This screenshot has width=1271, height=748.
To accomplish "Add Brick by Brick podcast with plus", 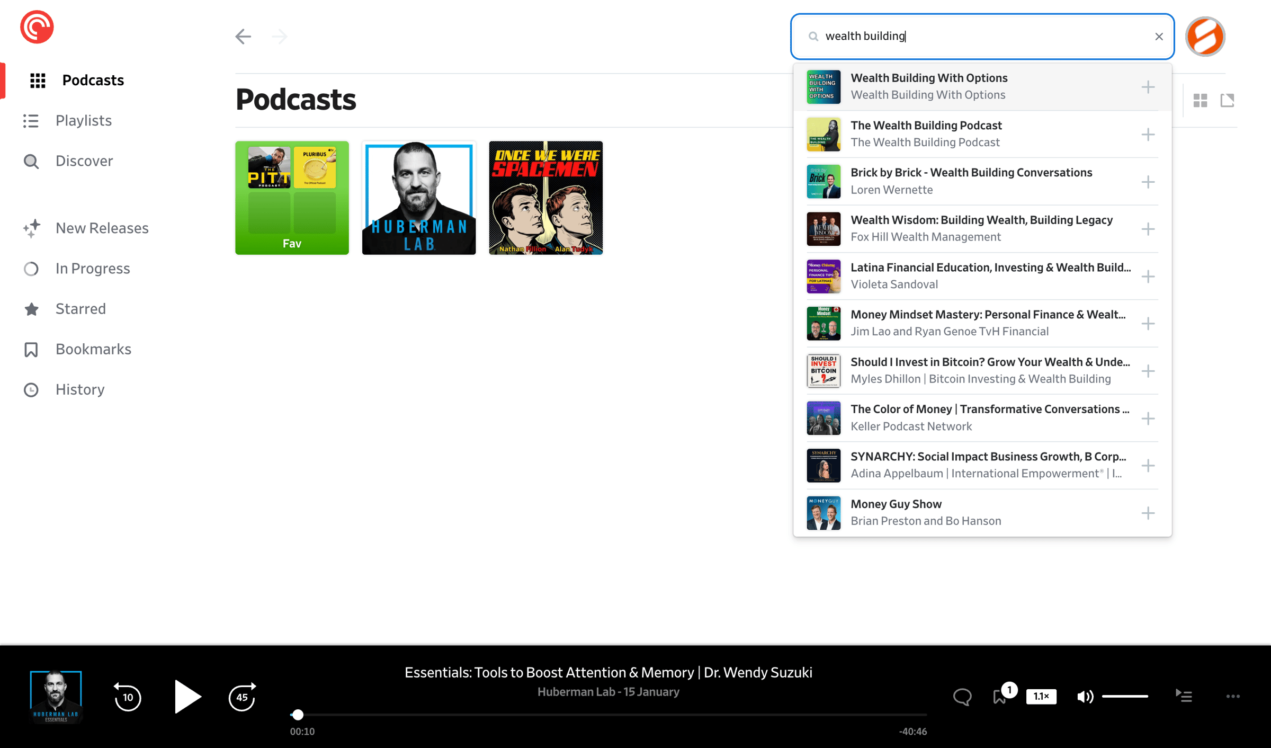I will click(1148, 182).
